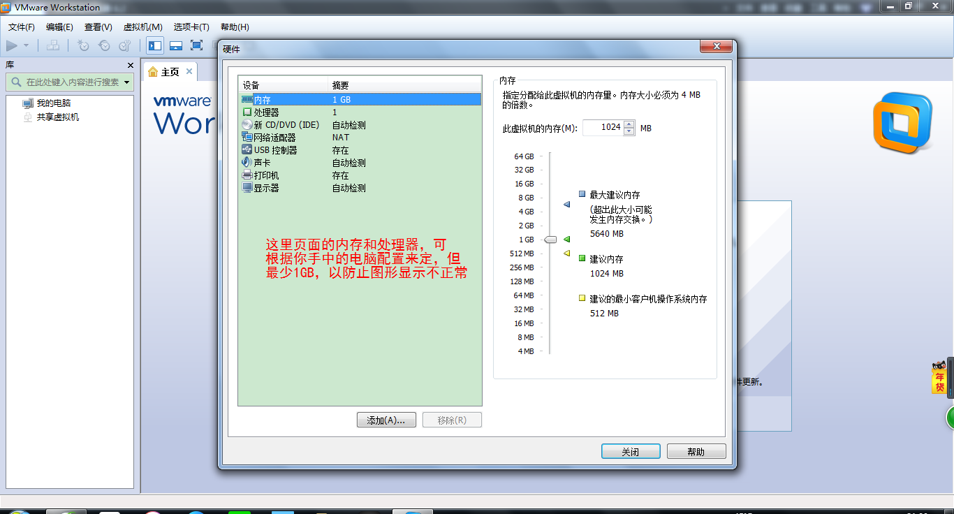Click the 设备 column header
The image size is (954, 514).
point(283,85)
